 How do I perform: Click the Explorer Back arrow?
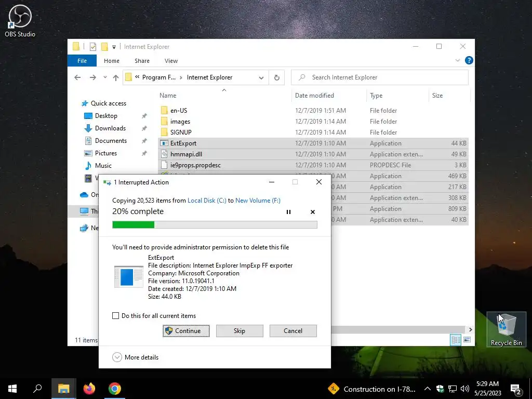point(77,78)
